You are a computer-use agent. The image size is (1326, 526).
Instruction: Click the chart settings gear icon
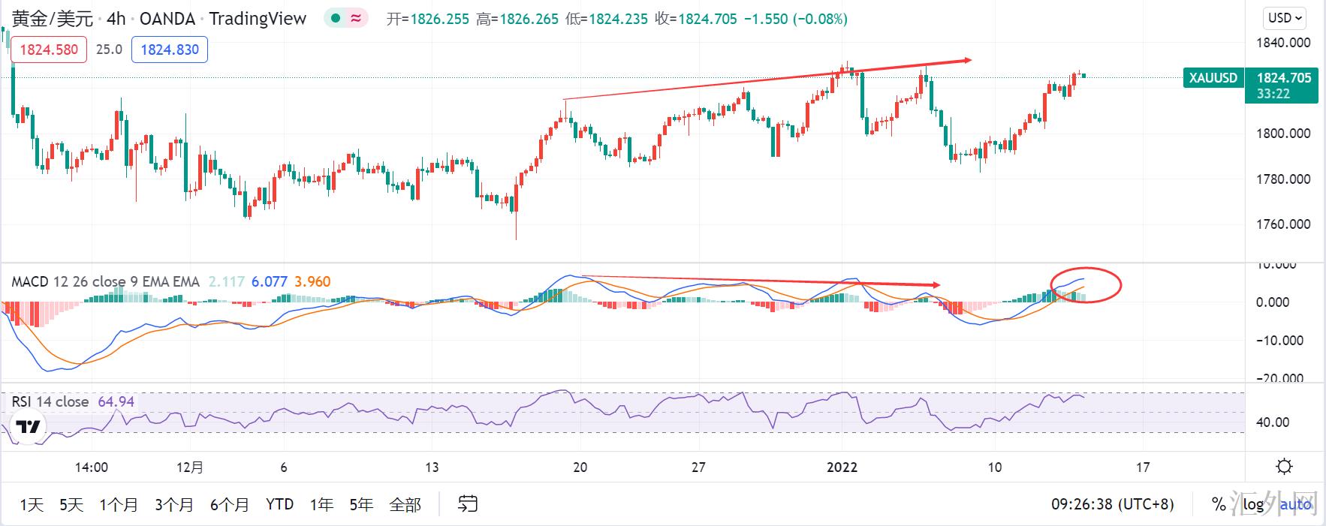1285,467
